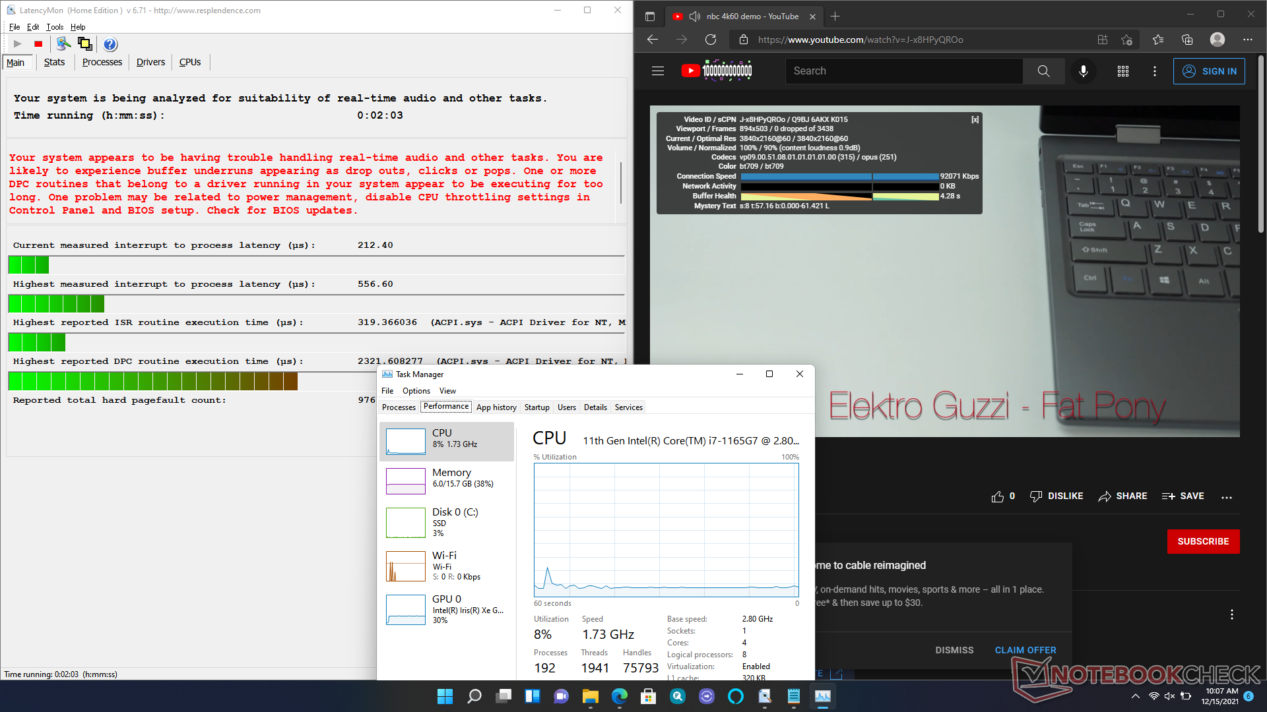Open YouTube hamburger guide menu
The height and width of the screenshot is (712, 1267).
pos(658,71)
